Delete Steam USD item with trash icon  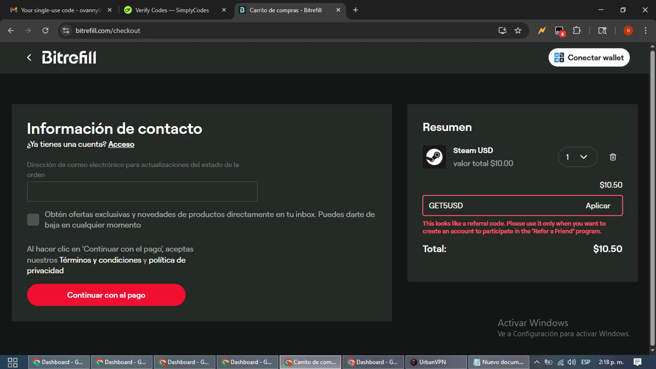tap(613, 157)
